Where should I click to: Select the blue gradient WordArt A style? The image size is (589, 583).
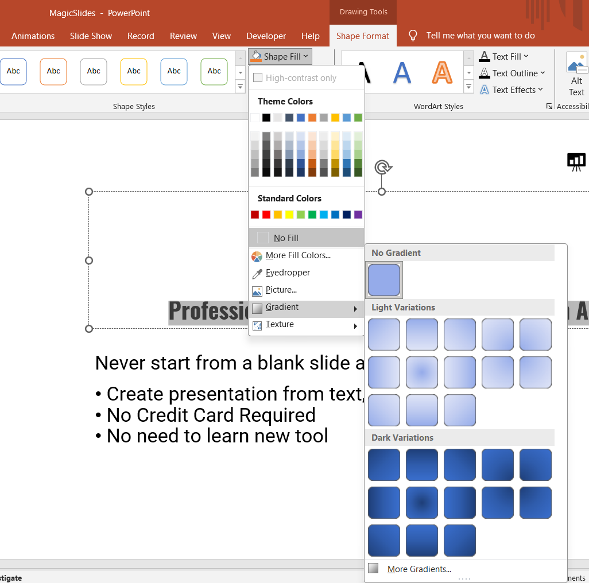pyautogui.click(x=402, y=72)
